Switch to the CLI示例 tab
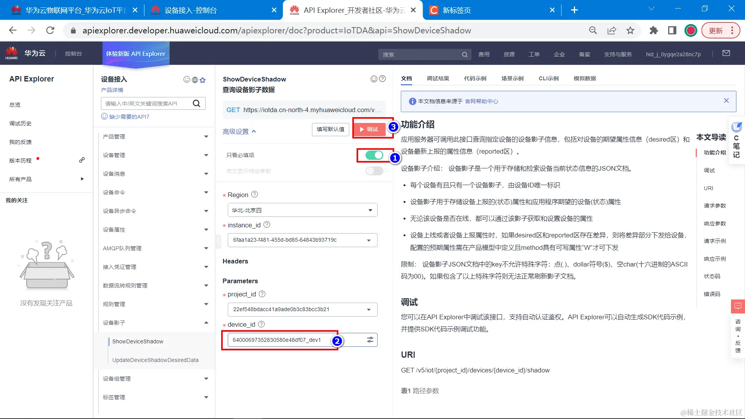The height and width of the screenshot is (419, 745). (549, 78)
